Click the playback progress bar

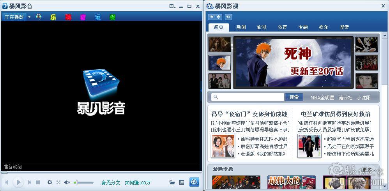tap(102, 172)
